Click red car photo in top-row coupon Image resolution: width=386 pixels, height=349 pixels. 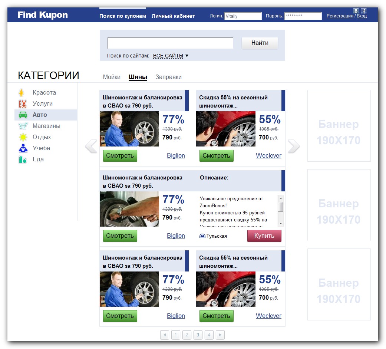[226, 129]
